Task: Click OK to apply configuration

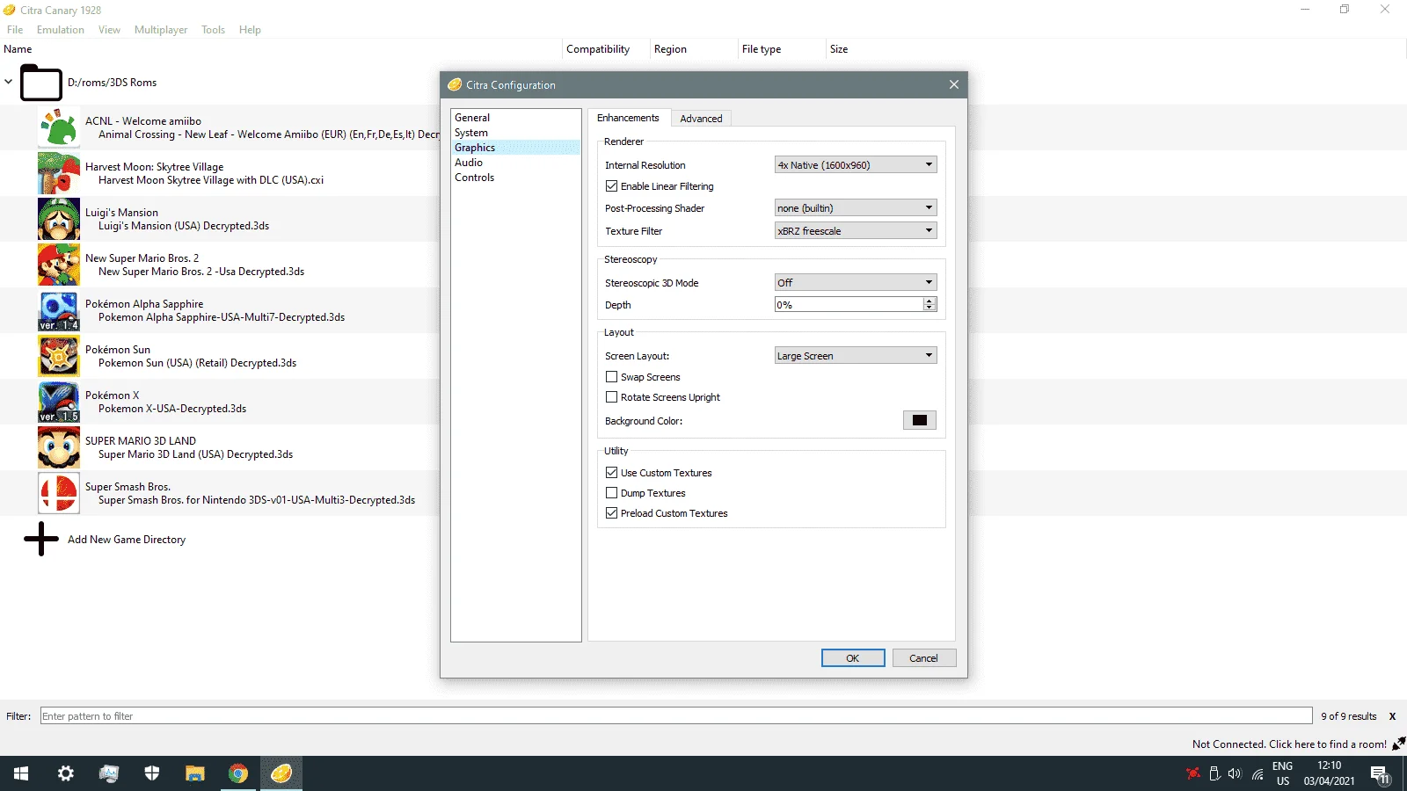Action: pos(853,657)
